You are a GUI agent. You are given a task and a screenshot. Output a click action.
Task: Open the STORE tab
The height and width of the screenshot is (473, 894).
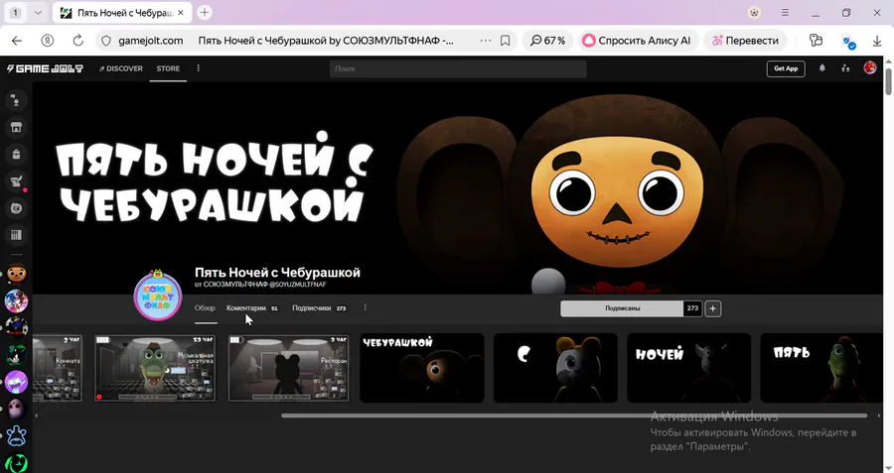(x=168, y=68)
